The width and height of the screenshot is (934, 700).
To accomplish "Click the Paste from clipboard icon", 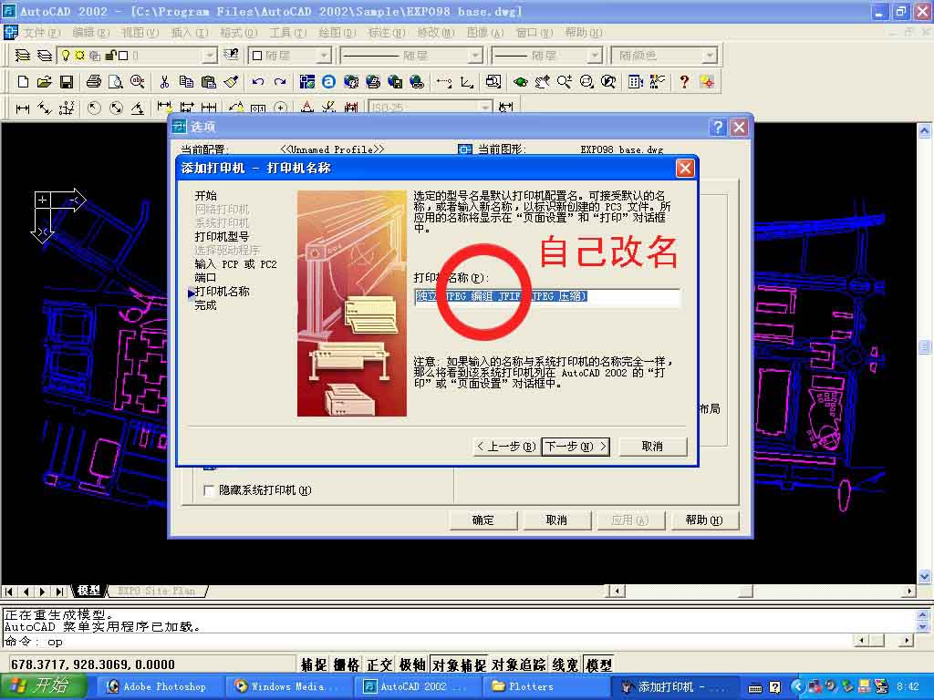I will [209, 81].
